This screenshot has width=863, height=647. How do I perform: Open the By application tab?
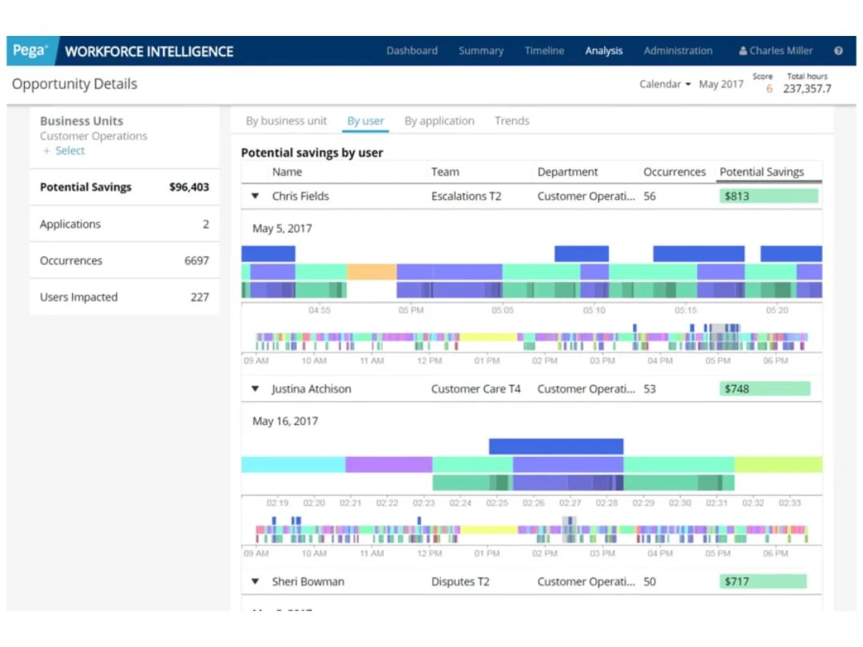(x=439, y=121)
